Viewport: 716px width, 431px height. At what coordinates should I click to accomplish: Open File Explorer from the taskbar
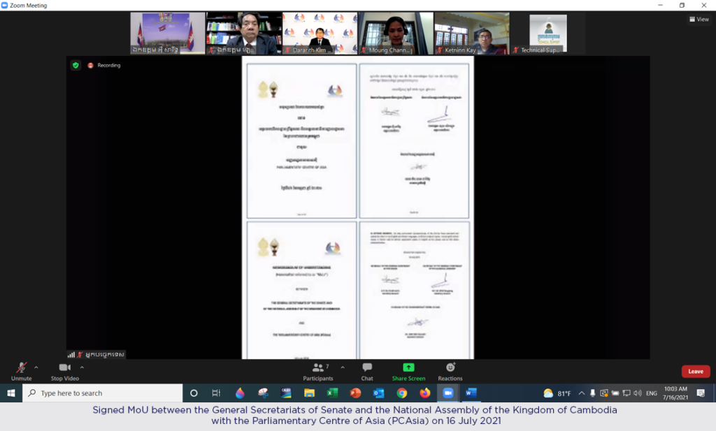click(x=310, y=393)
